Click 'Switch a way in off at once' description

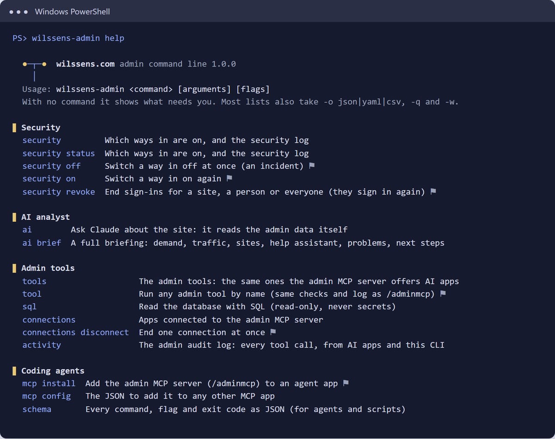tap(204, 166)
